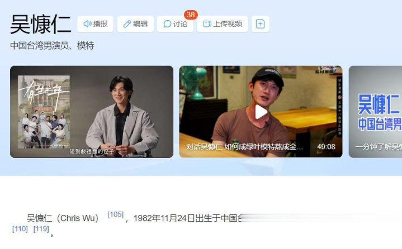Click the 编辑 pencil icon
Image resolution: width=402 pixels, height=249 pixels.
127,24
